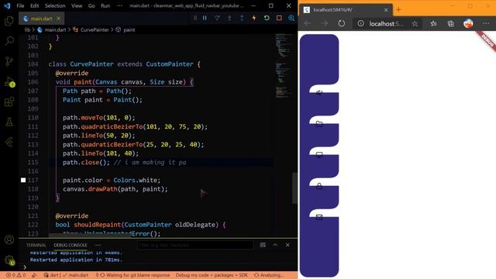This screenshot has width=496, height=279.
Task: Click the editor vertical scrollbar thumb
Action: pos(294,188)
